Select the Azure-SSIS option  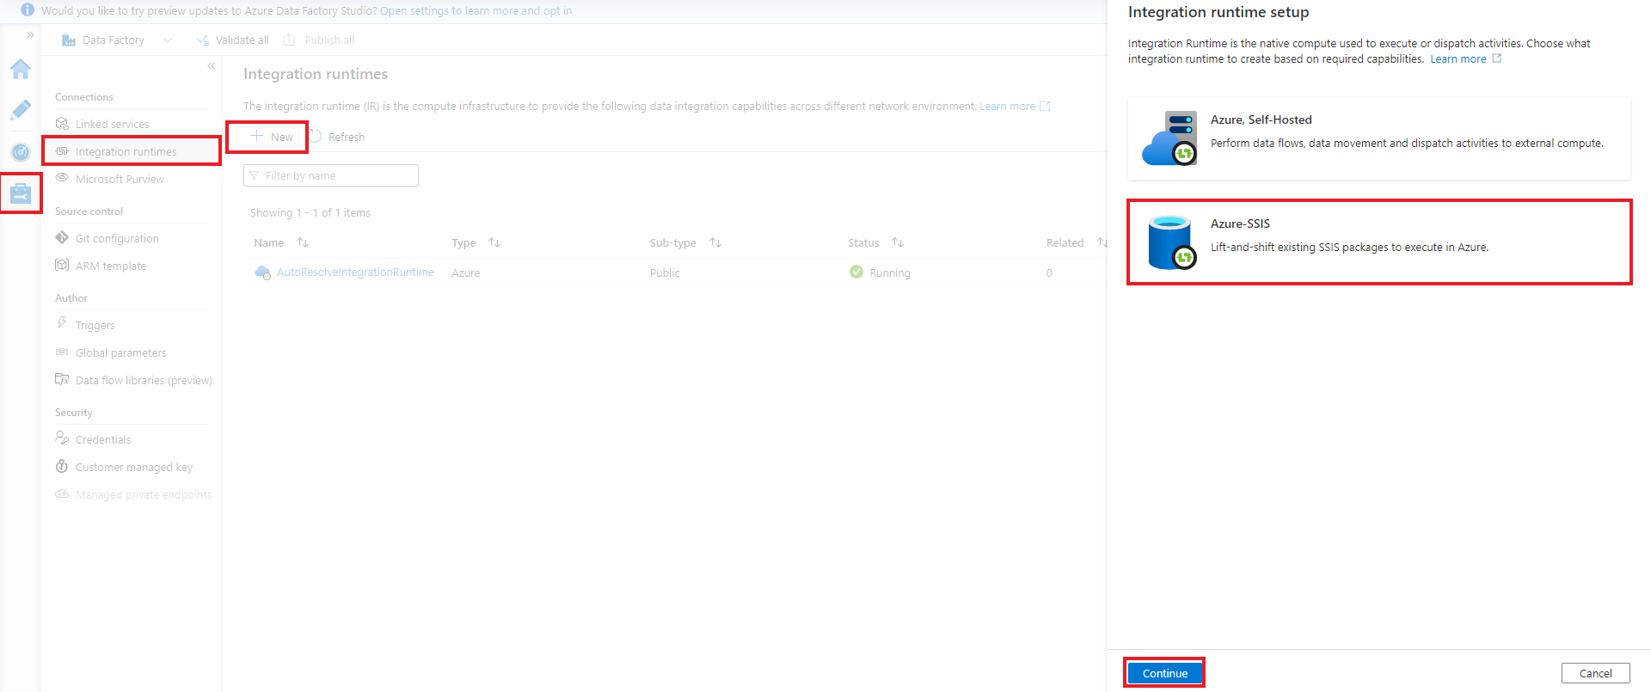click(1379, 242)
